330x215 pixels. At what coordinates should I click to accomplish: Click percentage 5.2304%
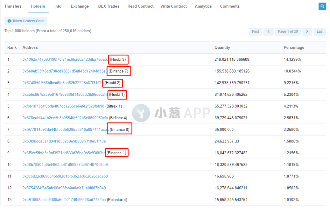coord(291,95)
